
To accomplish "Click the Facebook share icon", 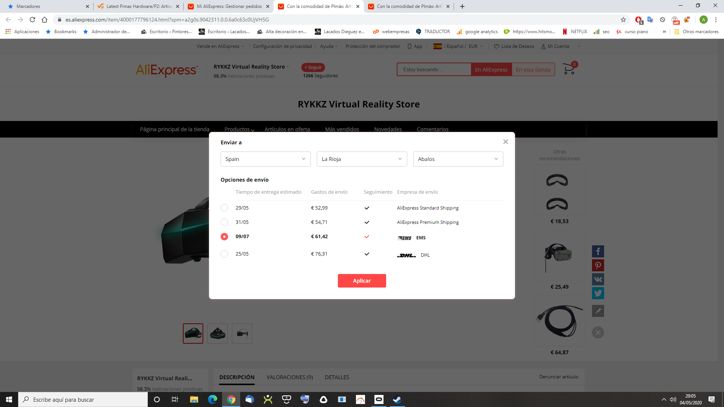I will click(598, 251).
